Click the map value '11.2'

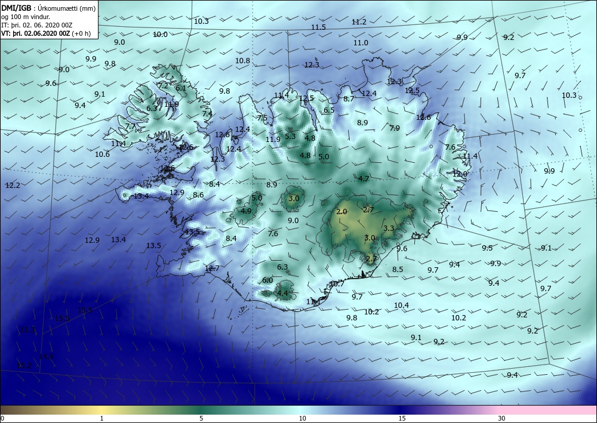click(x=359, y=22)
